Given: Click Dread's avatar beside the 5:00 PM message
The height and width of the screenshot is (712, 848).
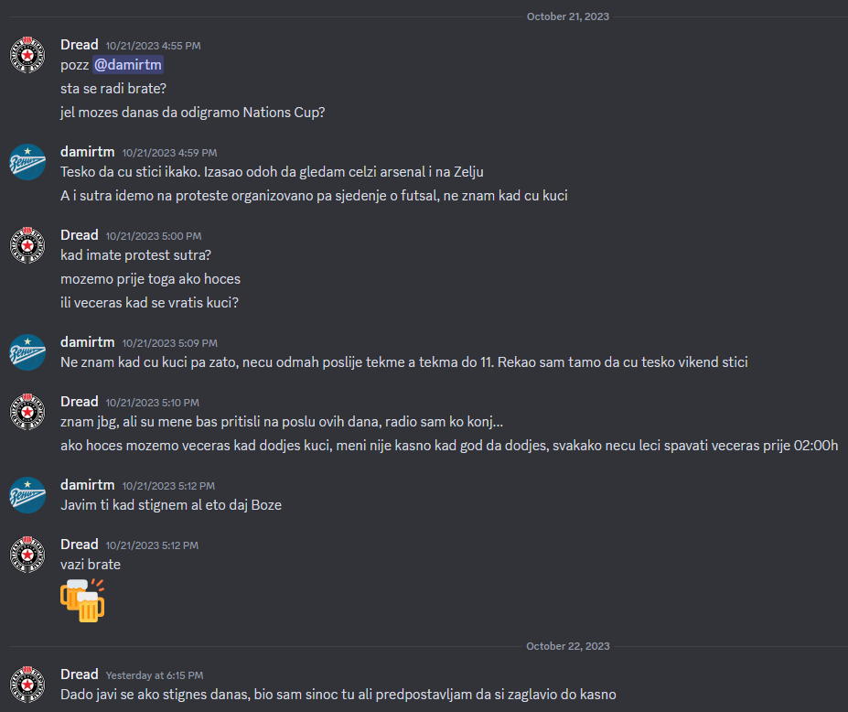Looking at the screenshot, I should (27, 245).
